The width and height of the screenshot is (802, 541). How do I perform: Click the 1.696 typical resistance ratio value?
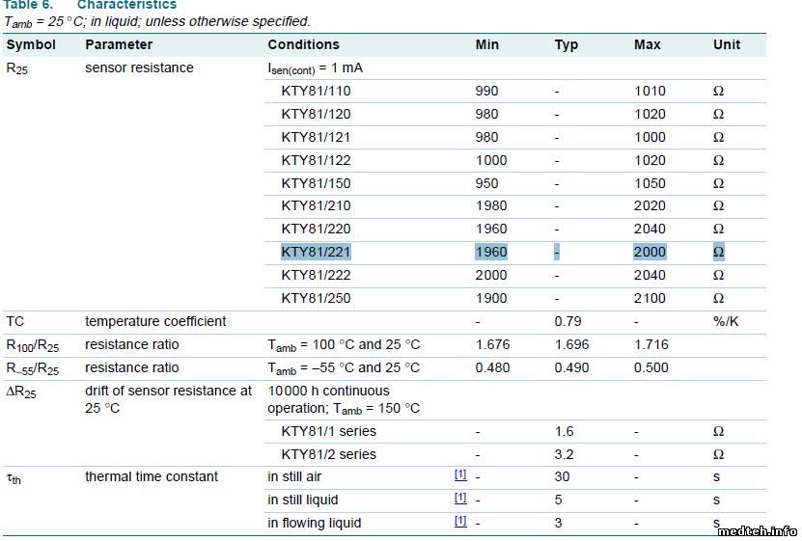(572, 344)
